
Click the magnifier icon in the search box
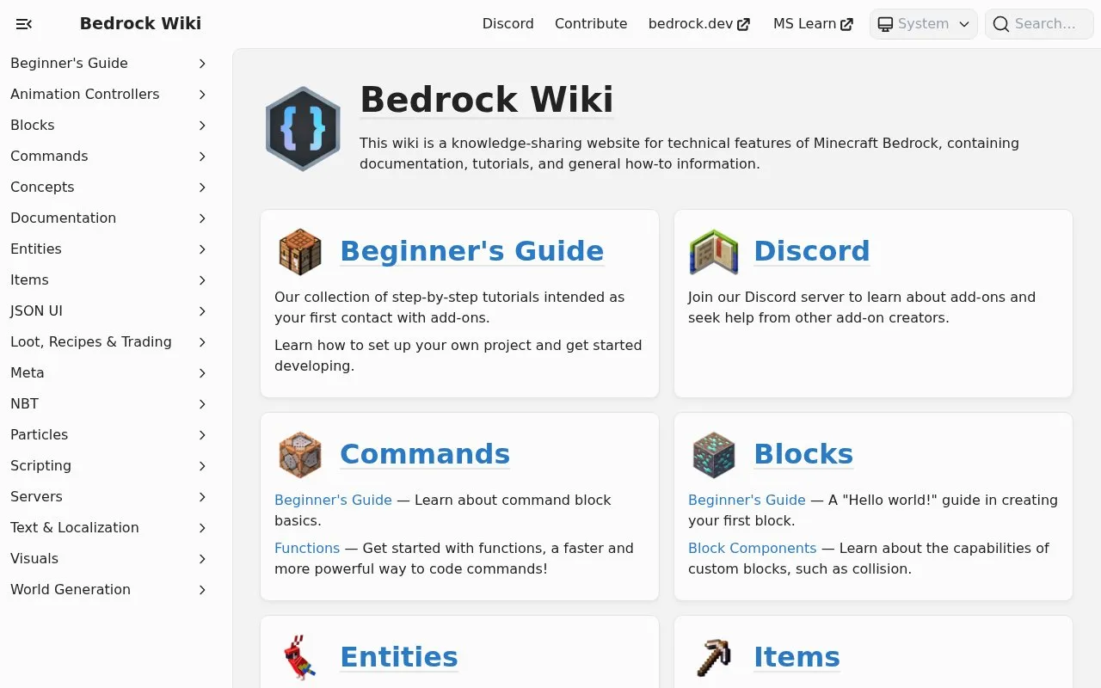coord(1000,24)
